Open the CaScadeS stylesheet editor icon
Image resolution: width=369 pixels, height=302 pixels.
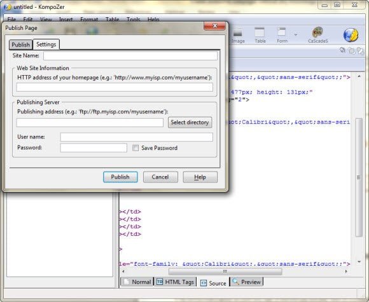click(317, 35)
